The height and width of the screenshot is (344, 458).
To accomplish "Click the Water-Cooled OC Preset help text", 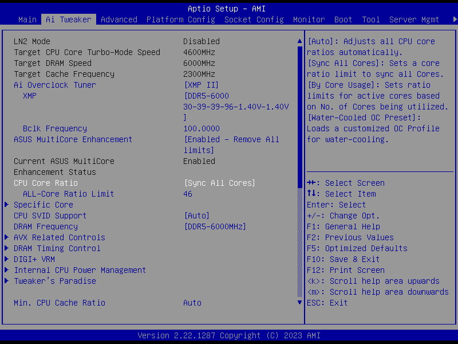I will click(373, 128).
